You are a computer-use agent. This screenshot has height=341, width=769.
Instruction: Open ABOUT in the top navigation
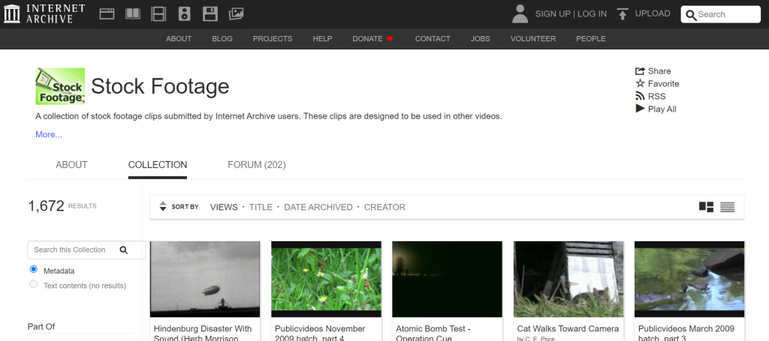[179, 39]
